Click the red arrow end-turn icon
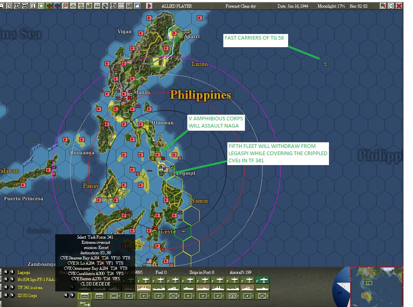This screenshot has width=413, height=307. pos(149,6)
